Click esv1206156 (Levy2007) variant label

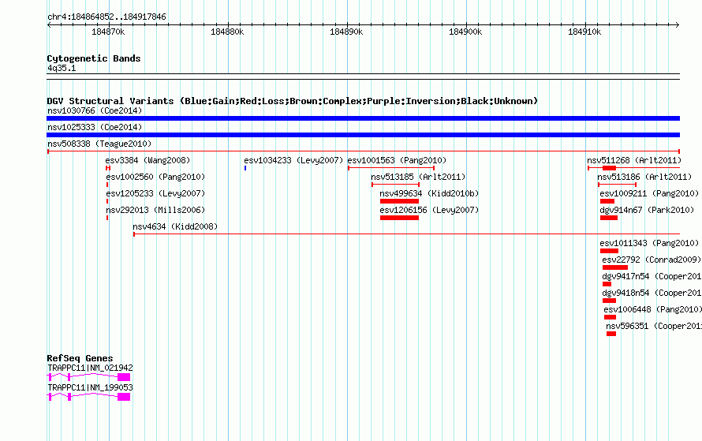coord(429,210)
